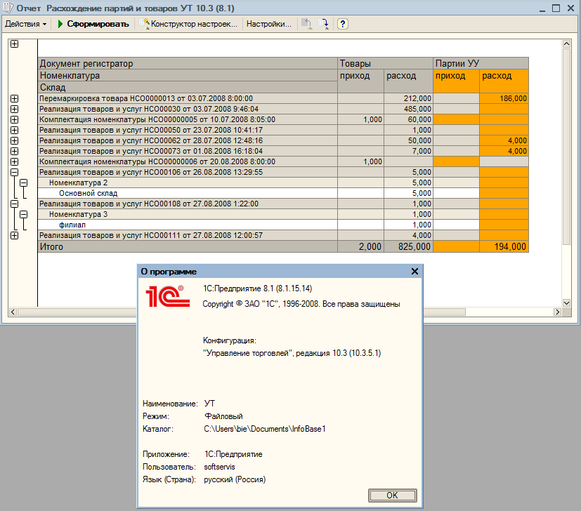Viewport: 581px width, 511px height.
Task: Expand the Комплектация номенклатуры НСО00000005 row
Action: (x=15, y=119)
